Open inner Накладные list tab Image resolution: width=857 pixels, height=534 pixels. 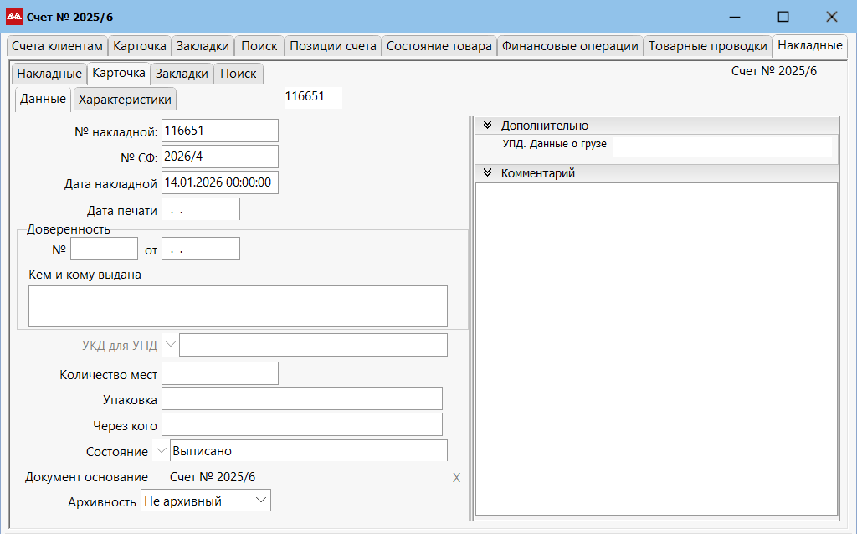(49, 74)
